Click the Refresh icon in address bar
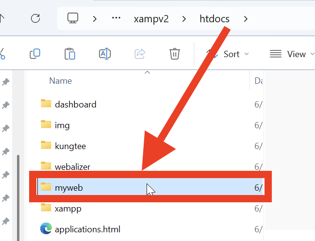Viewport: 315px width, 241px height. (x=35, y=18)
